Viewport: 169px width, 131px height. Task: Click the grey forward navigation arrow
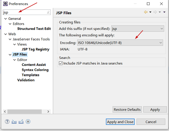(155, 12)
